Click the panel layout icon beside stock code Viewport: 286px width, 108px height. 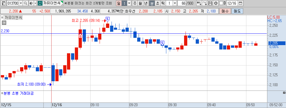3,3
